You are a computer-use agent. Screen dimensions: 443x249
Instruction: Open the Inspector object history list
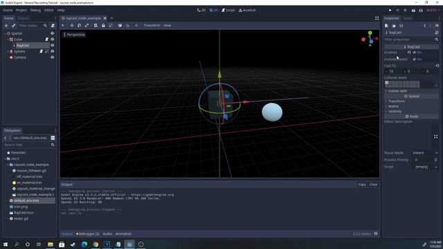tap(437, 26)
